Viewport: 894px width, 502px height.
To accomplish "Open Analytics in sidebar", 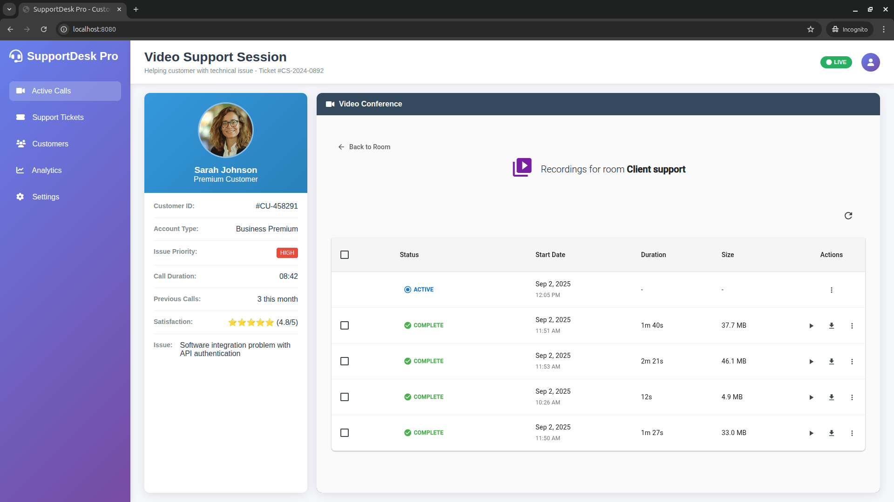I will [x=65, y=171].
